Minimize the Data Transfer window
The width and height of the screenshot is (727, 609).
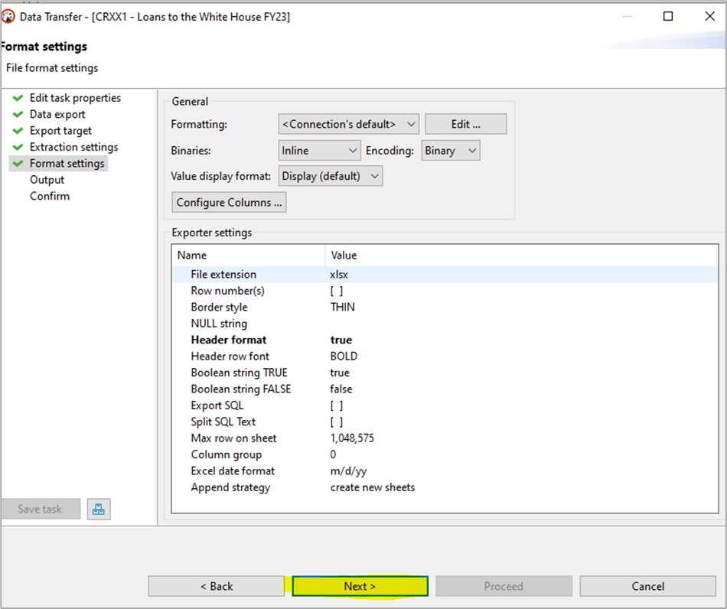click(x=627, y=16)
